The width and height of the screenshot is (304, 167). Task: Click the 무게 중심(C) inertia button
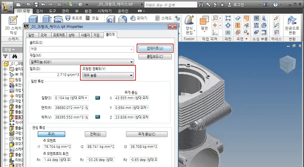[x=147, y=134]
